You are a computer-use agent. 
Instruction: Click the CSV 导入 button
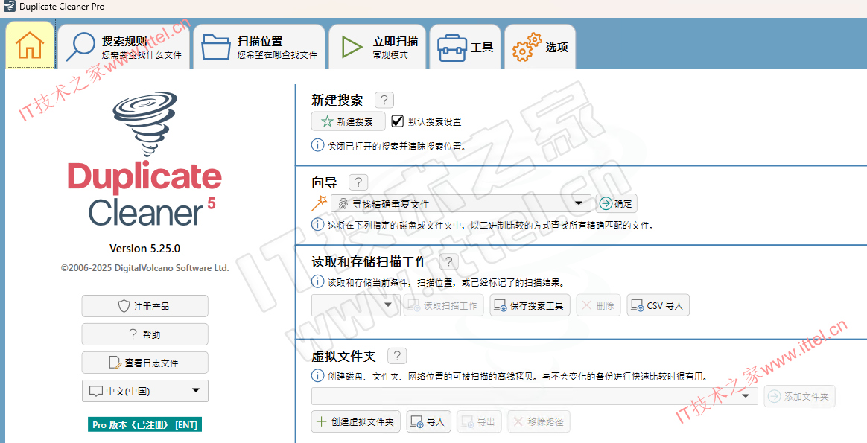[x=658, y=305]
